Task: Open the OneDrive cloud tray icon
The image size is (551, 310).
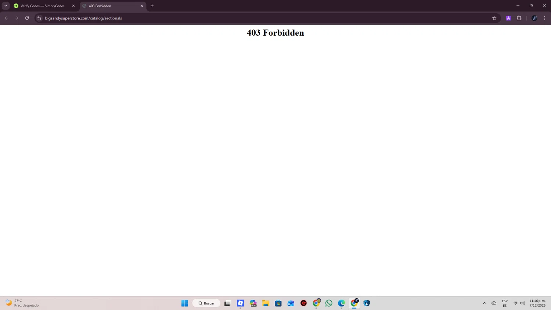Action: 494,303
